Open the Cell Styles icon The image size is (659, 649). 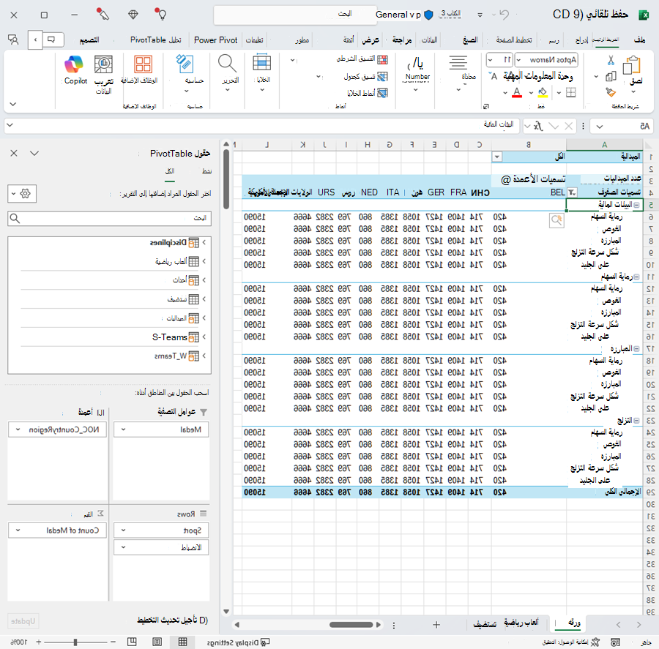382,93
